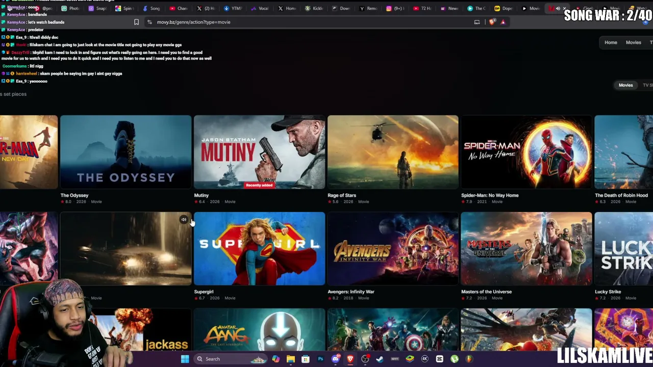The height and width of the screenshot is (367, 653).
Task: Open the Supergirl movie poster
Action: (259, 249)
